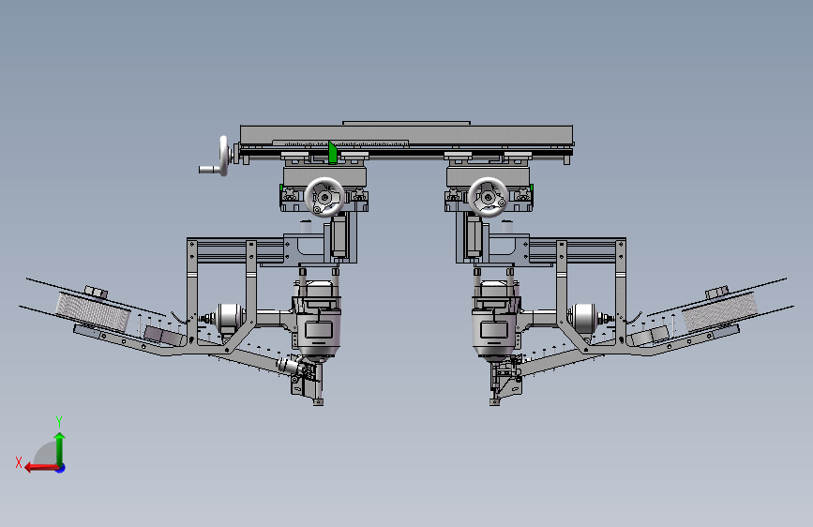The image size is (813, 527).
Task: Select the long top horizontal beam
Action: pyautogui.click(x=407, y=135)
